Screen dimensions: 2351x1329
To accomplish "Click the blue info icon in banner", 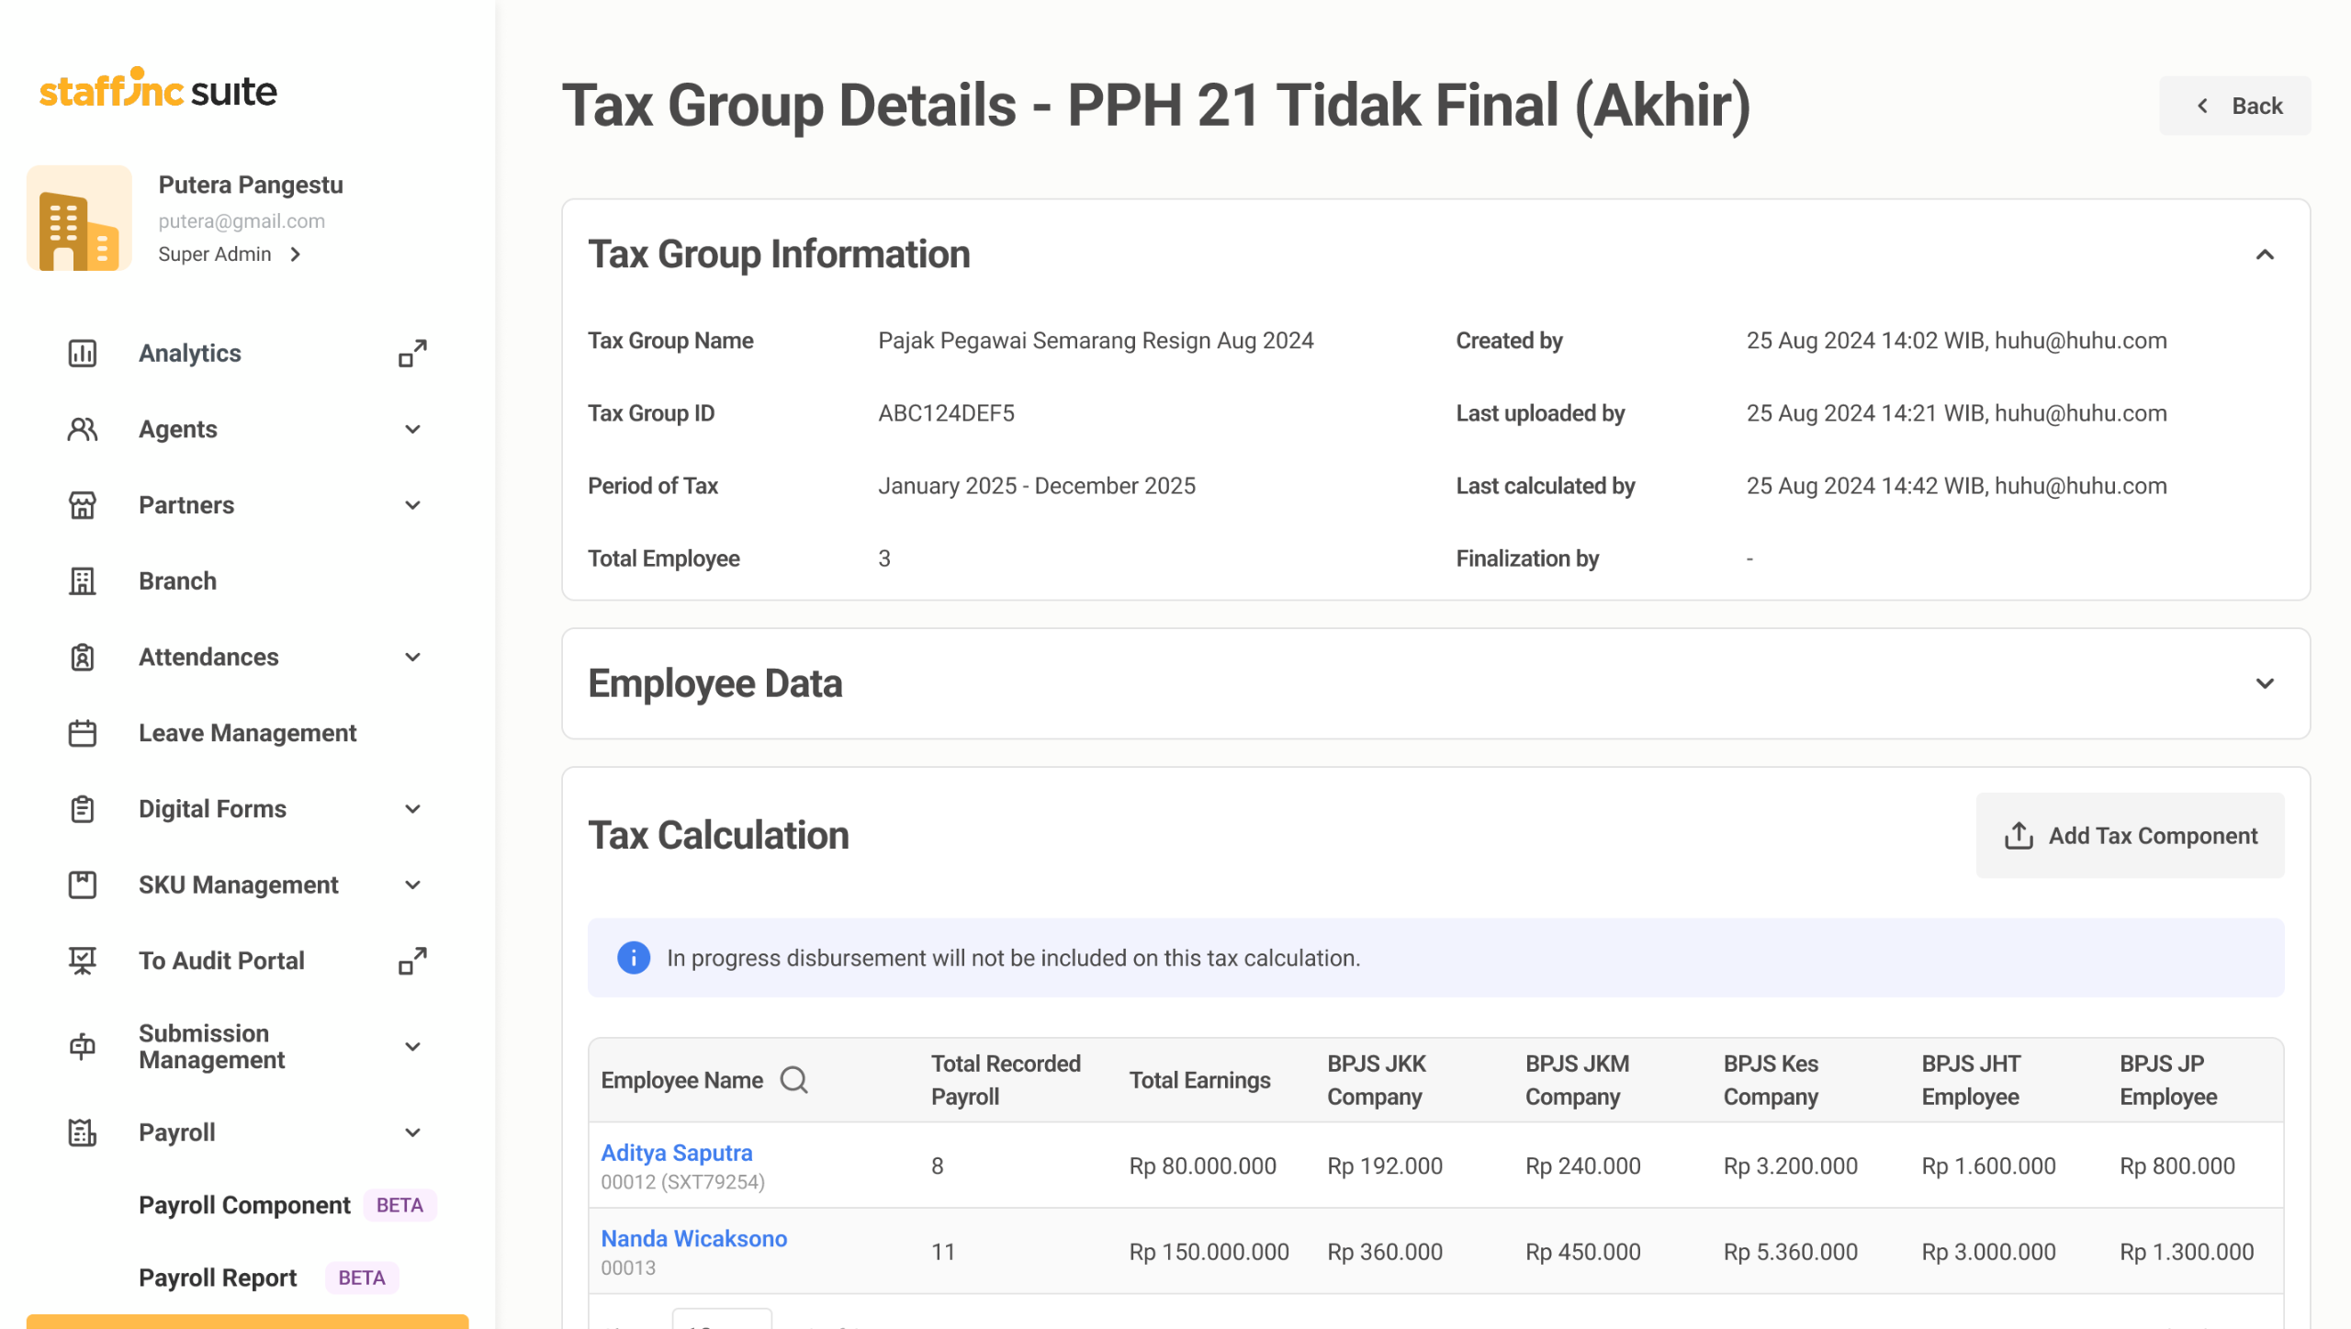I will [x=633, y=958].
